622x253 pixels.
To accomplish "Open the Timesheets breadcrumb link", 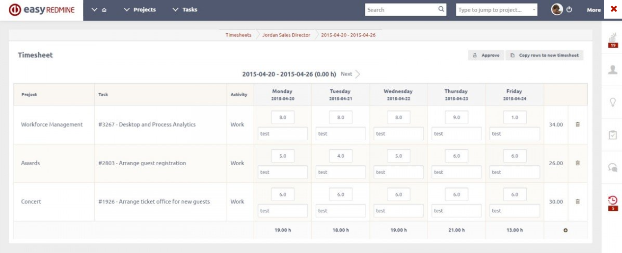I will tap(238, 35).
